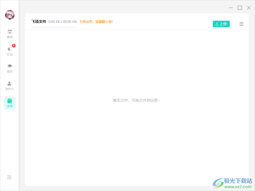This screenshot has width=255, height=191.
Task: Close the application window
Action: point(249,8)
